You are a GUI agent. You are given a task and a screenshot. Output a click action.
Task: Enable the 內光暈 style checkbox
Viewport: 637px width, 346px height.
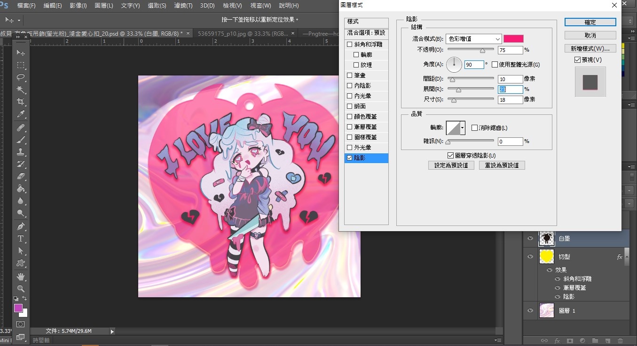click(349, 96)
